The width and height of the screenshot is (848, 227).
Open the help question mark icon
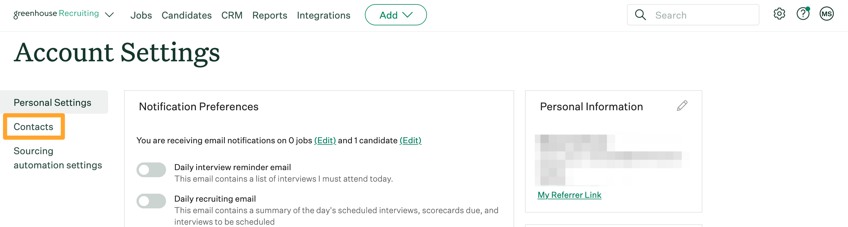803,14
